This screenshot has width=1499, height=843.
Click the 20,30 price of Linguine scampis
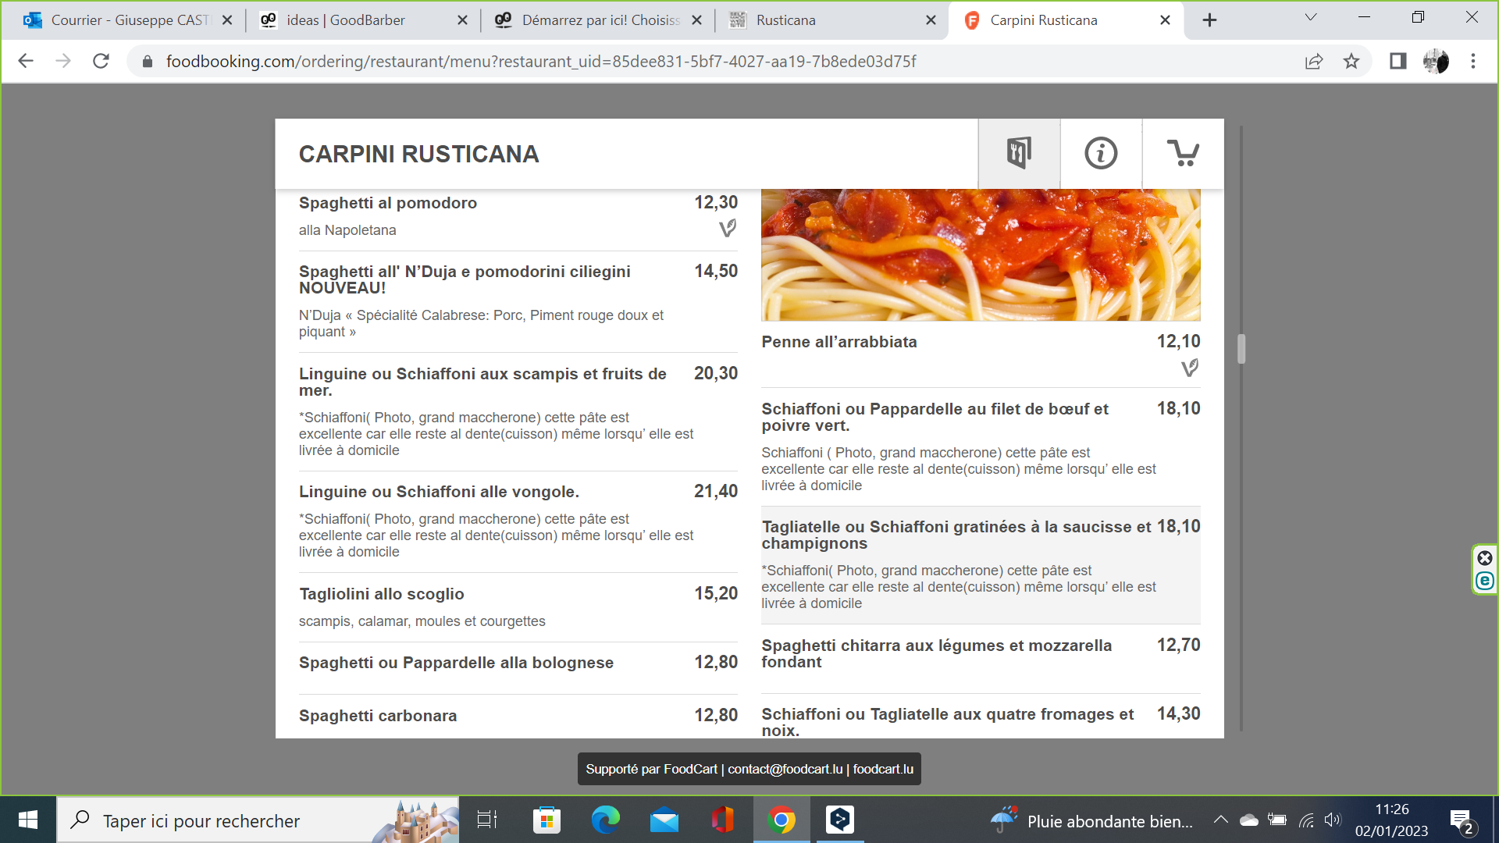point(716,373)
